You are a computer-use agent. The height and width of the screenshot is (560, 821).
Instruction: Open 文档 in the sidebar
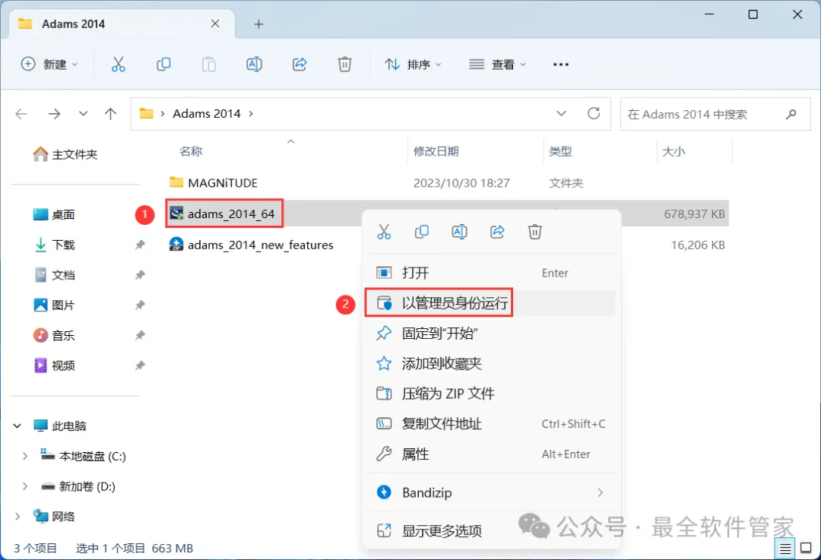tap(55, 275)
